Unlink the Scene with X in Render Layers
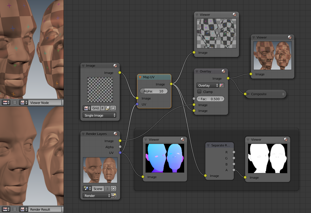 (x=113, y=189)
